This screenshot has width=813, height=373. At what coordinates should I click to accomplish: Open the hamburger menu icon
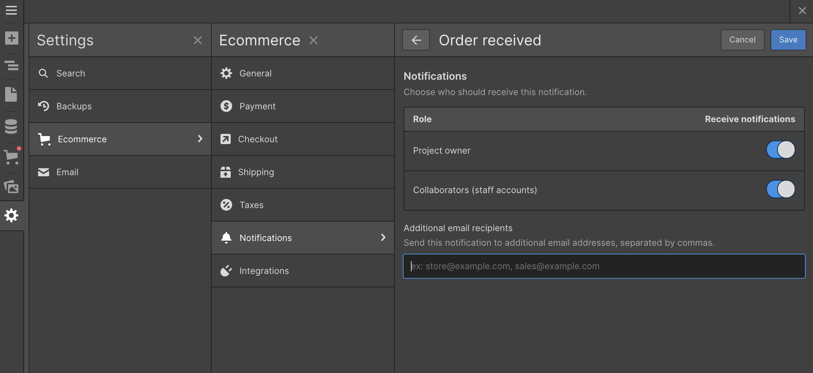[11, 10]
